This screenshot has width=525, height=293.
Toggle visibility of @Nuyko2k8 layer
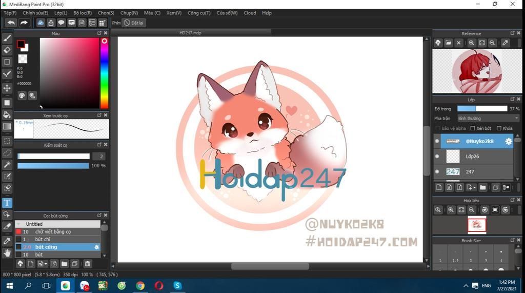click(437, 141)
